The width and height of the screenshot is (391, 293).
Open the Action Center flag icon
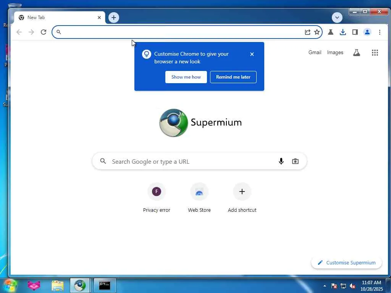(334, 286)
